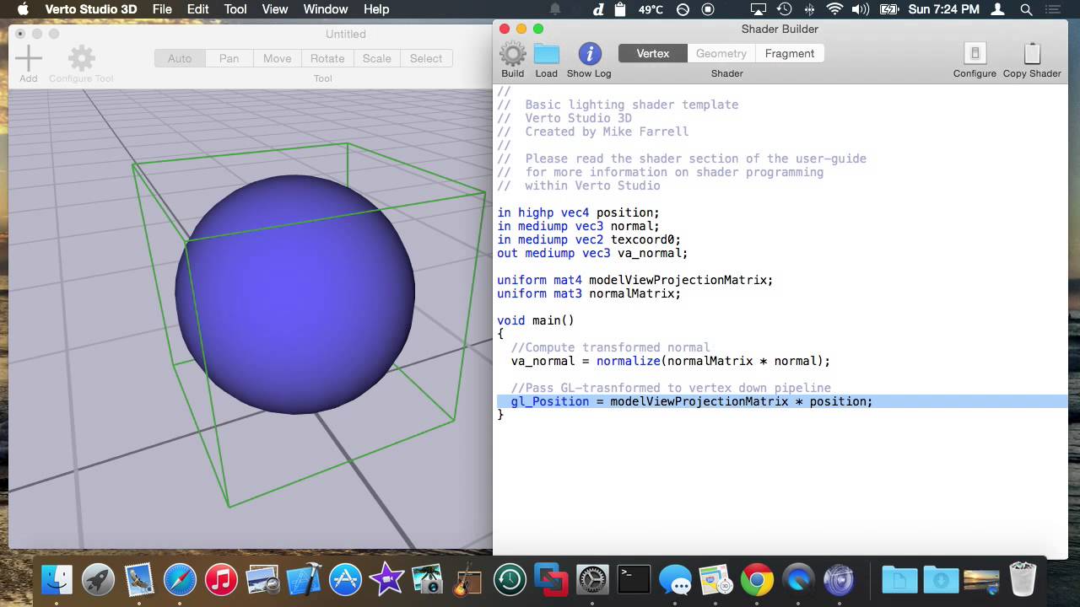Select the Auto tool mode
Screen dimensions: 1080x607
point(180,58)
